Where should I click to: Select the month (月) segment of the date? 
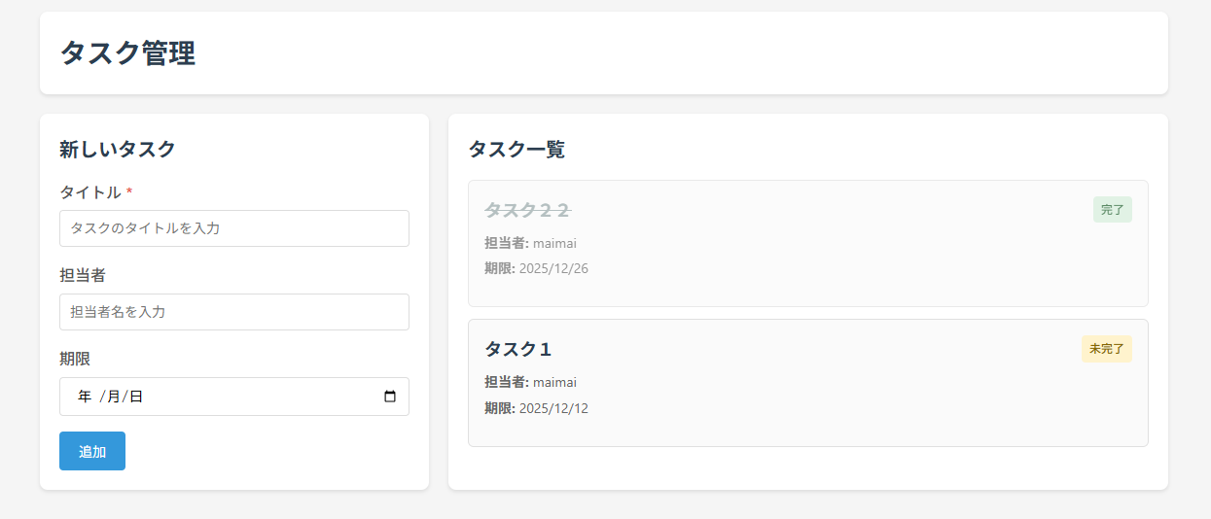(113, 397)
